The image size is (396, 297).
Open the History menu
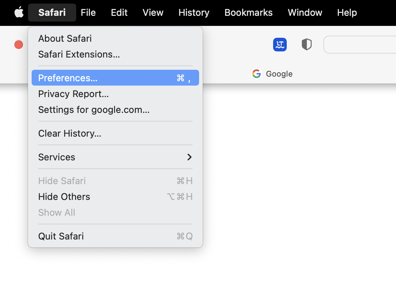click(194, 13)
